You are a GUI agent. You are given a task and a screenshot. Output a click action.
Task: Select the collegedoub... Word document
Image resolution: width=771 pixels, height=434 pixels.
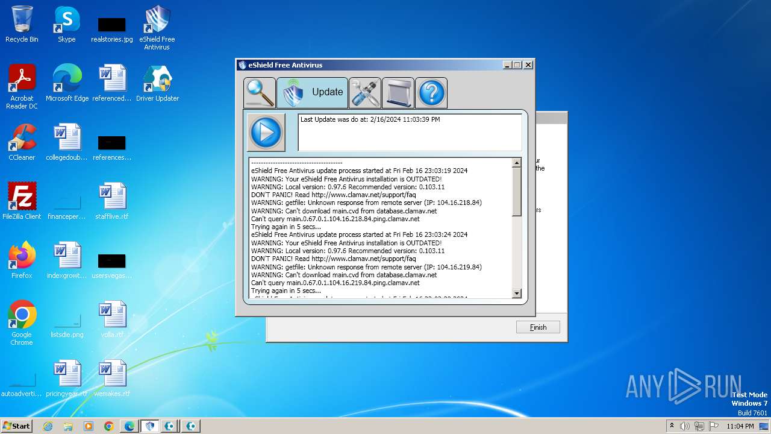pos(67,142)
